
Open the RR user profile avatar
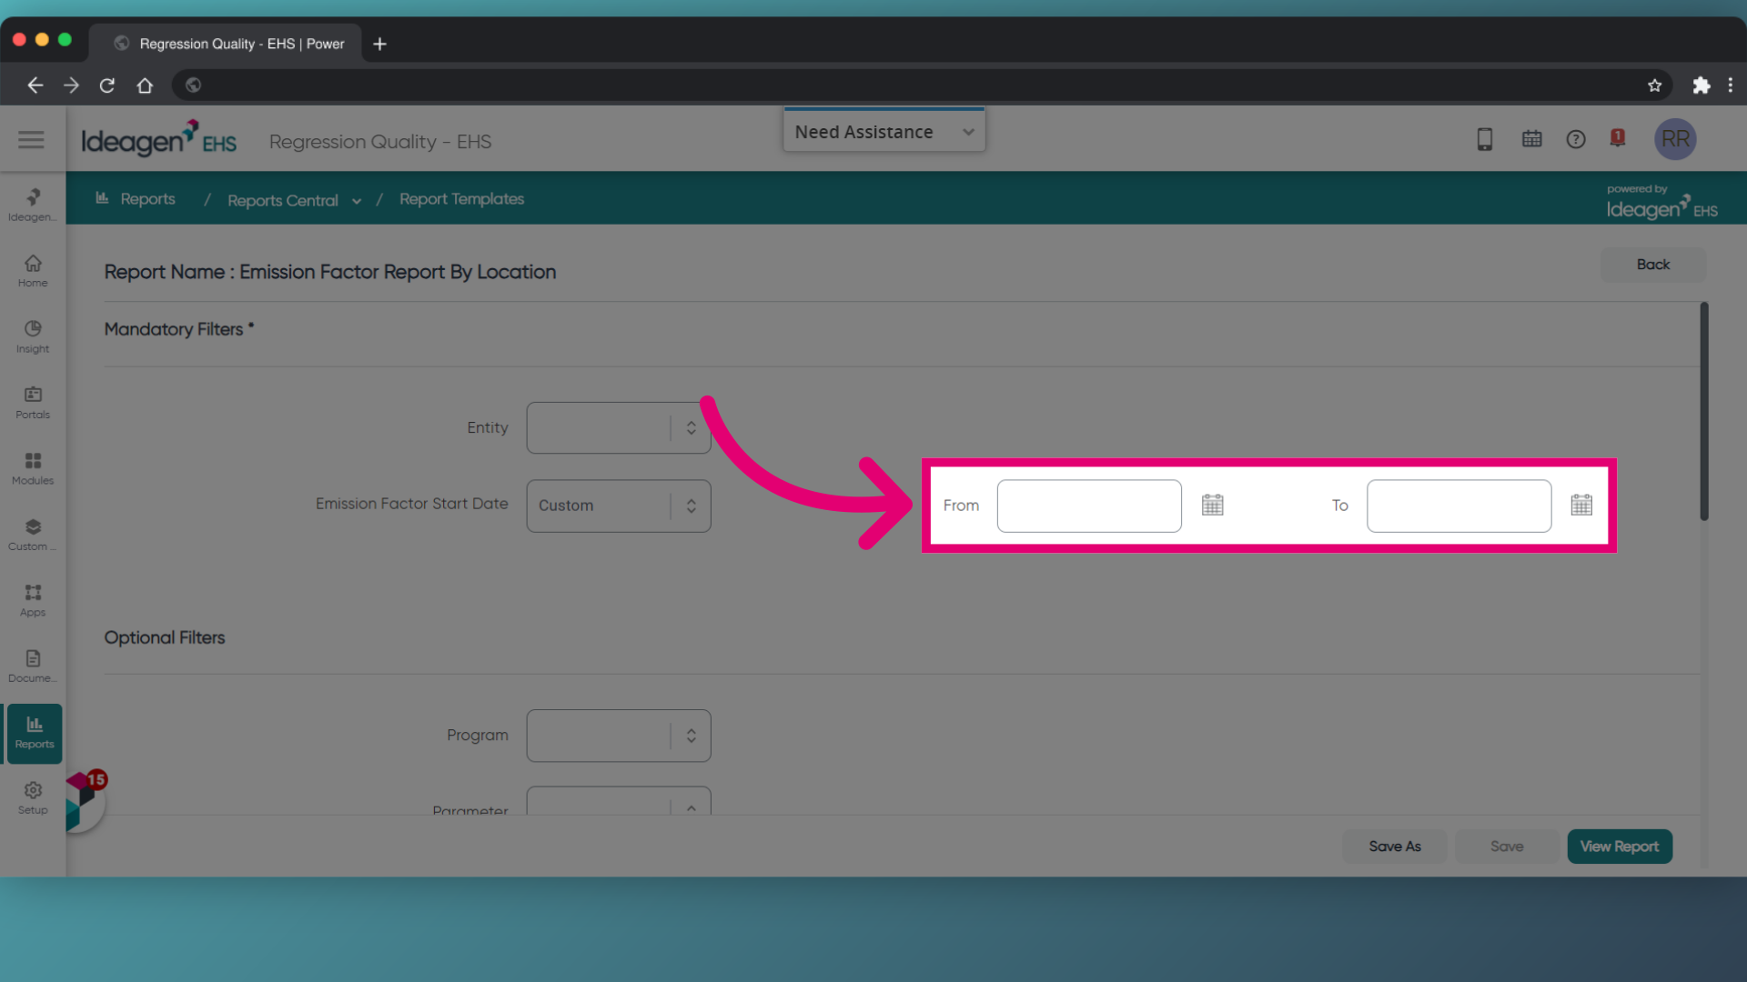coord(1675,139)
